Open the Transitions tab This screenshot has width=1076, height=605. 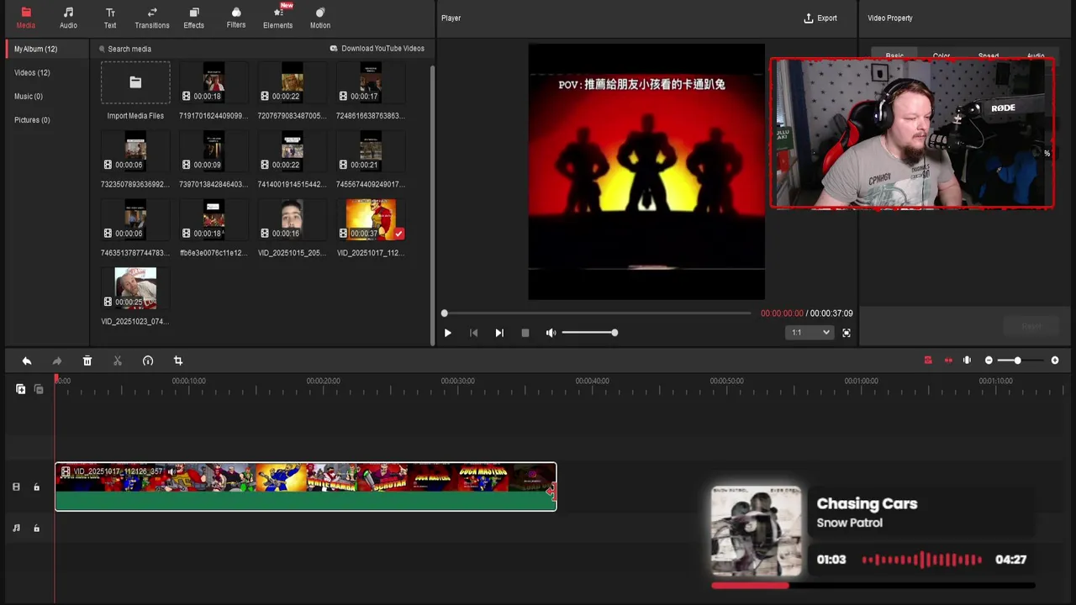(x=152, y=18)
